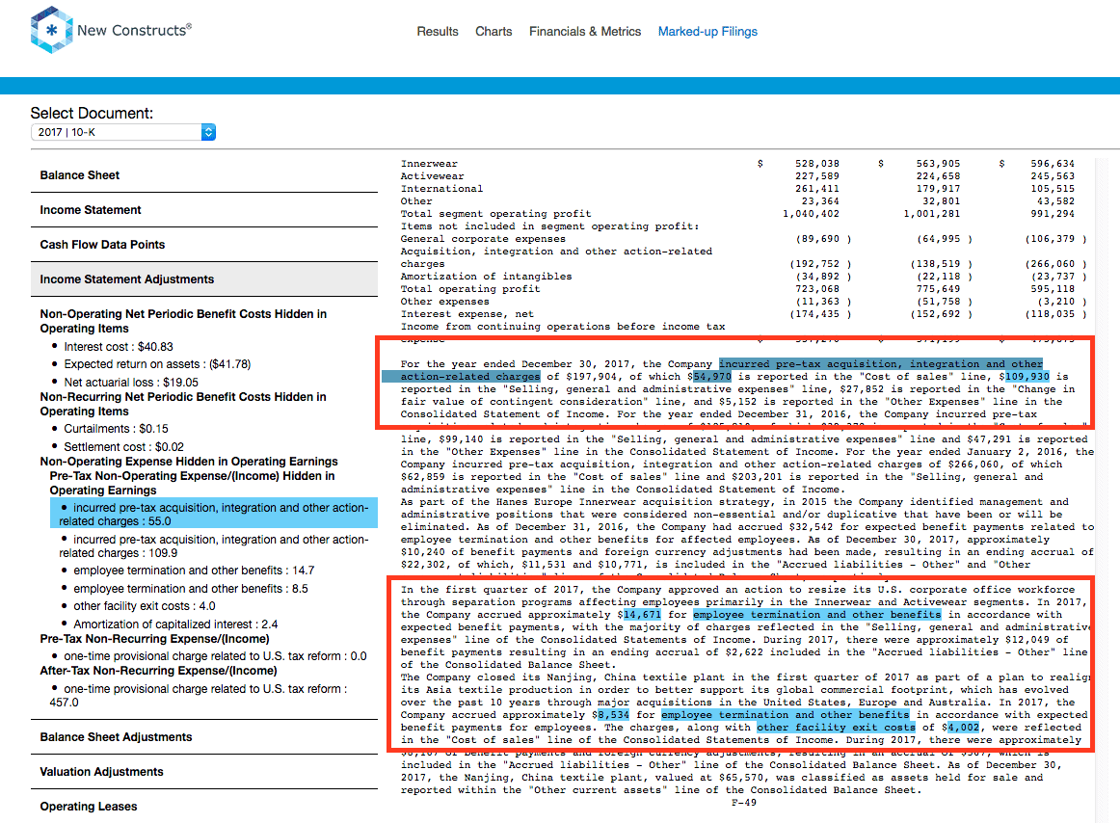Select Settlement cost : $0.02 item
This screenshot has height=823, width=1120.
[123, 447]
